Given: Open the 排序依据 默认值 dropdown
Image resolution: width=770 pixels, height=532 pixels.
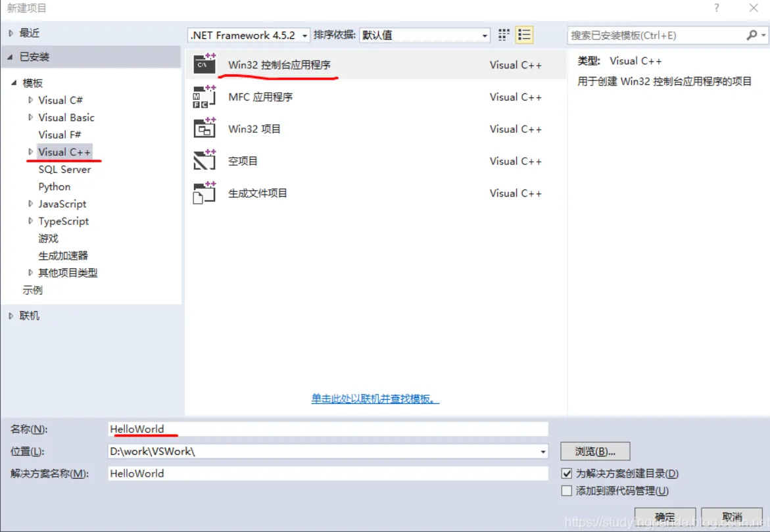Looking at the screenshot, I should click(x=425, y=36).
